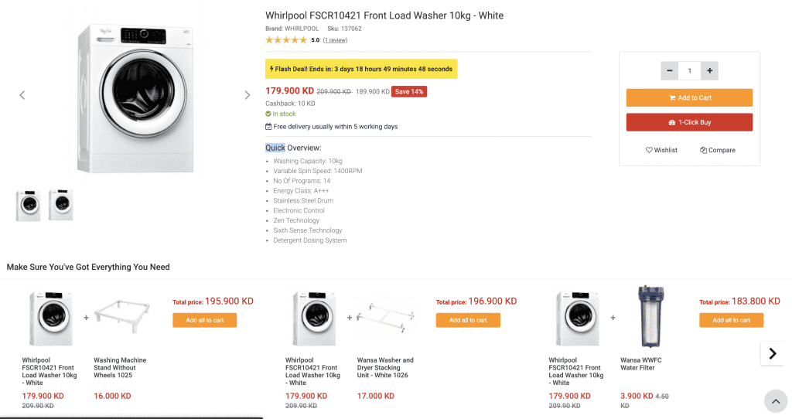792x419 pixels.
Task: Select the first washer thumbnail image
Action: 29,205
